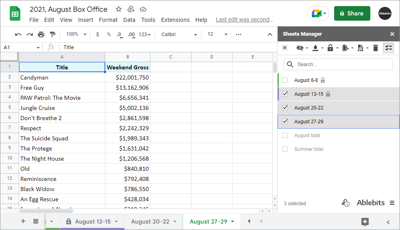Image resolution: width=400 pixels, height=230 pixels.
Task: Check the August 6-8 sheet checkbox
Action: [285, 80]
